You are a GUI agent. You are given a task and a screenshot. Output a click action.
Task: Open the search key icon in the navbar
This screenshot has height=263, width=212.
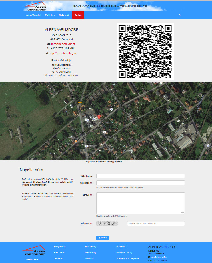coord(179,15)
